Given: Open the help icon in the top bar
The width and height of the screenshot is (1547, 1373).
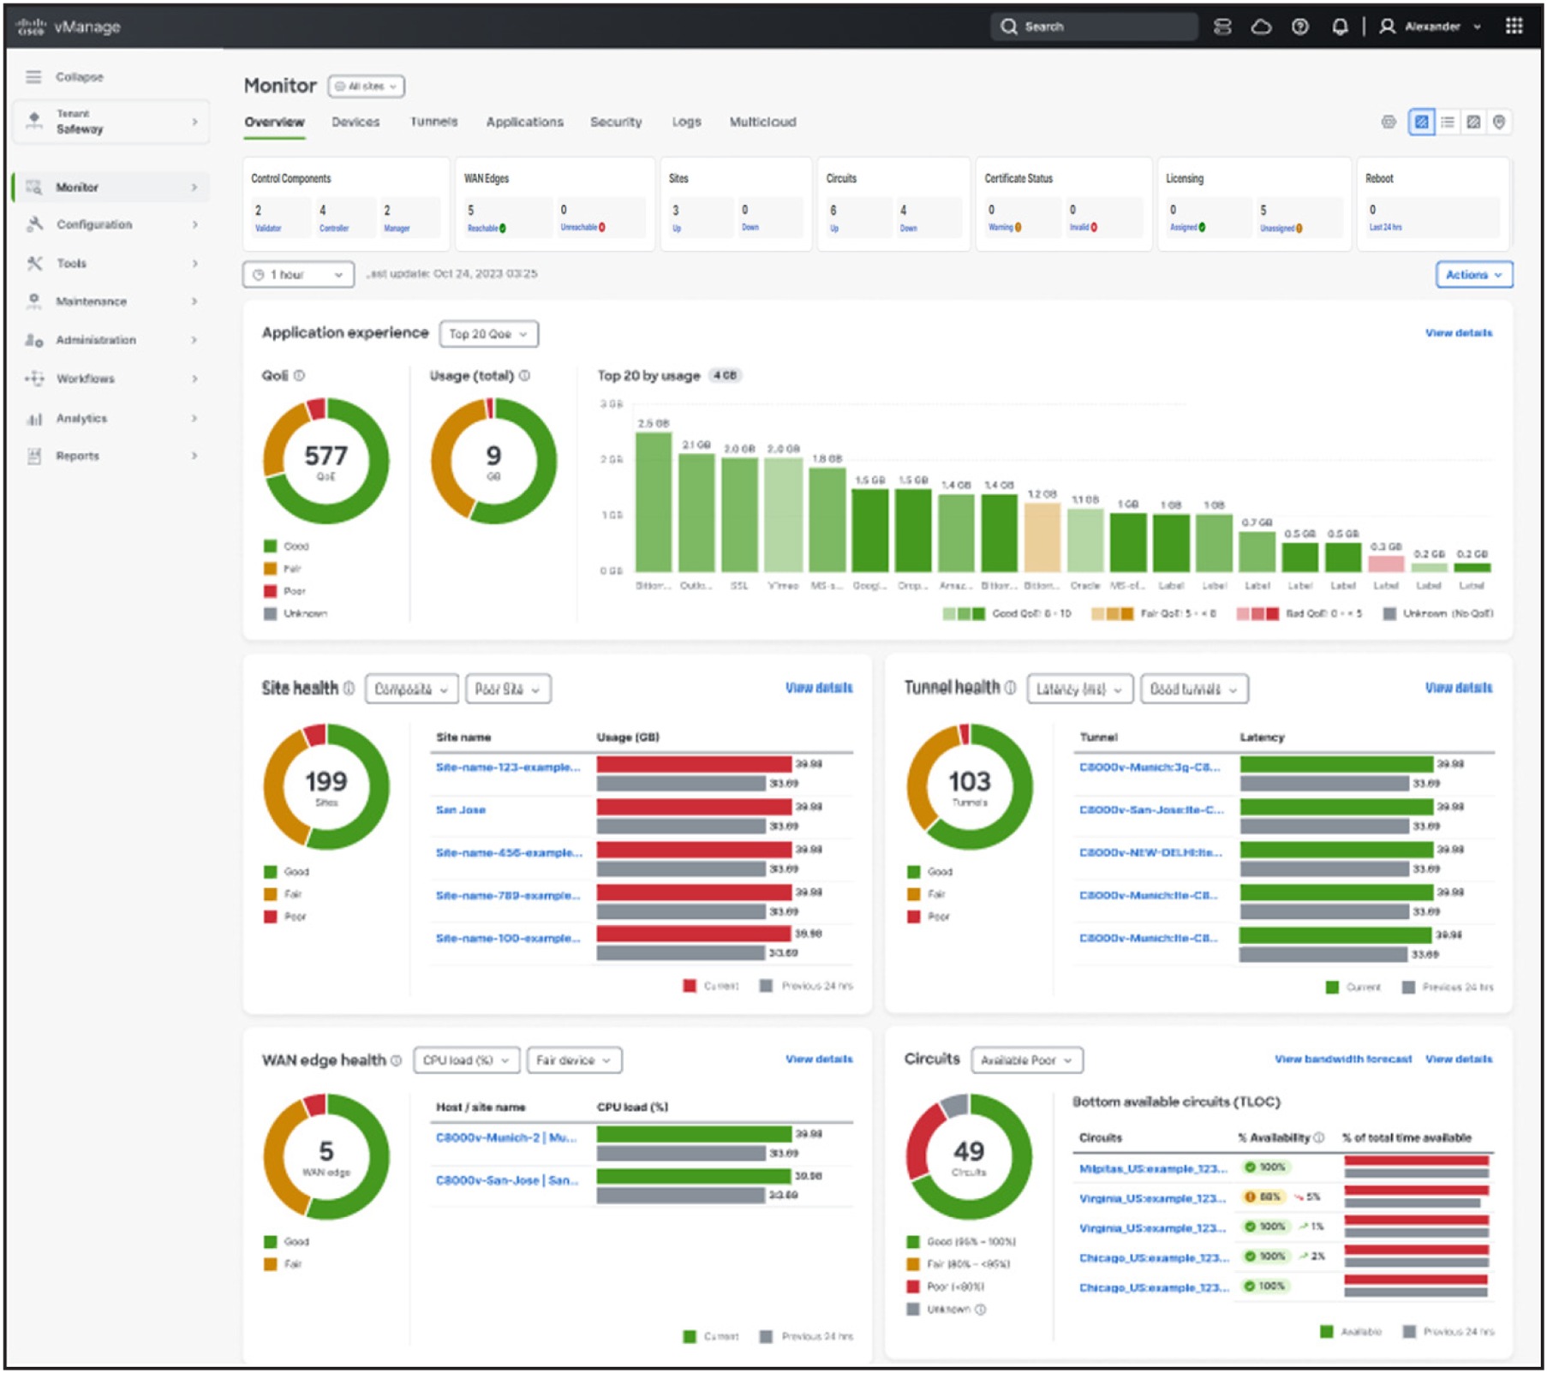Looking at the screenshot, I should [1299, 27].
